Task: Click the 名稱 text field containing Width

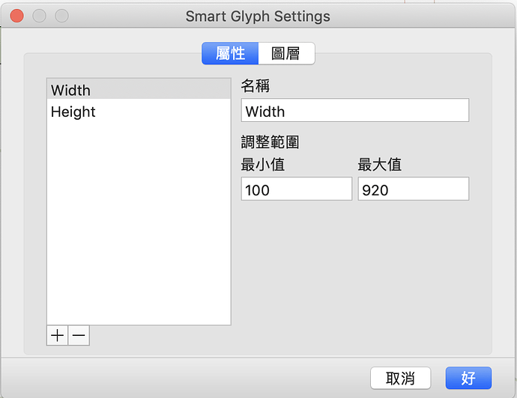Action: 355,110
